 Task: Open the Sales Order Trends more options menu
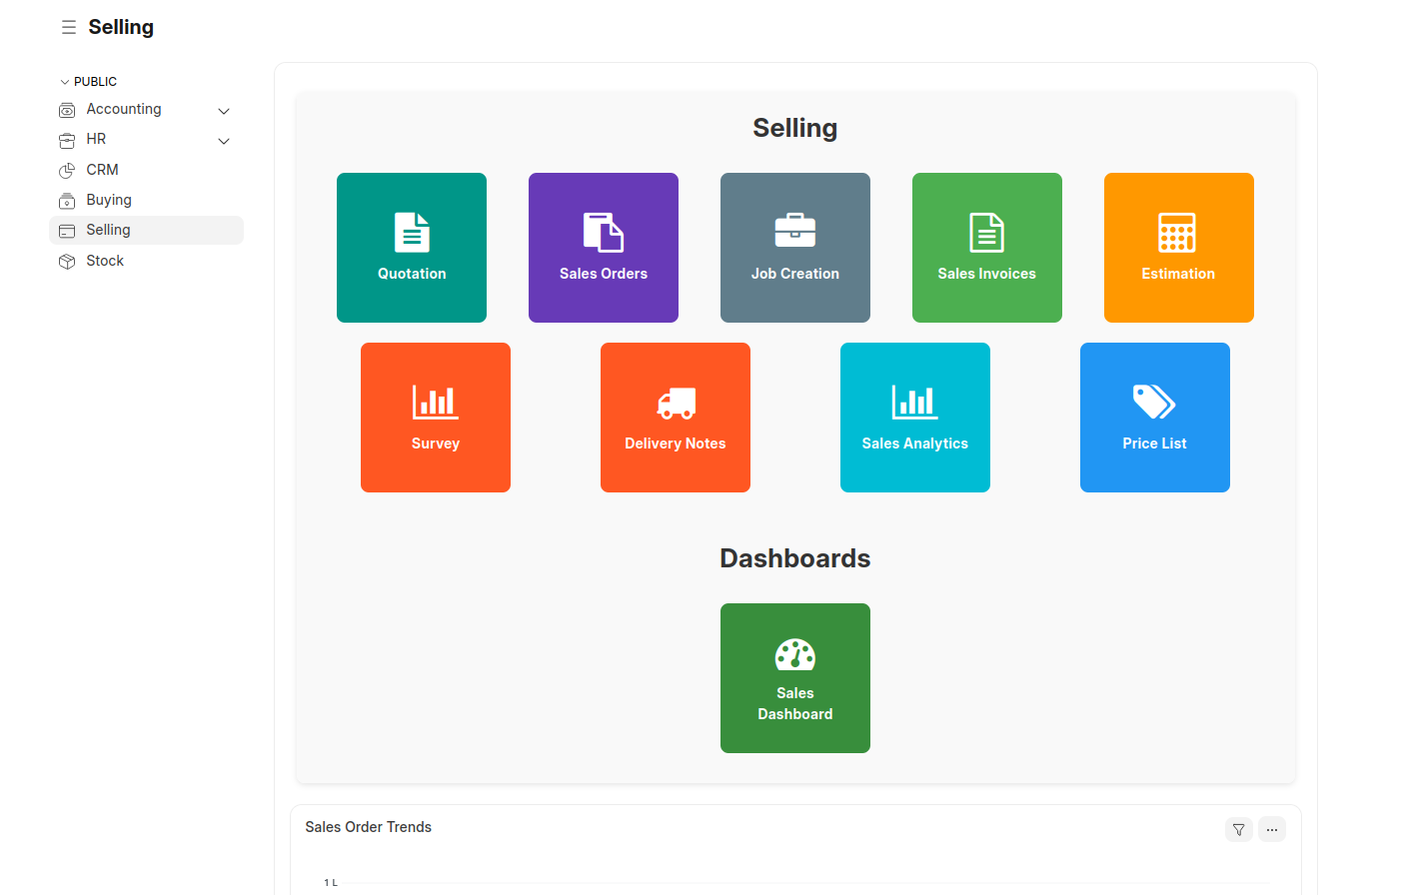click(1272, 829)
